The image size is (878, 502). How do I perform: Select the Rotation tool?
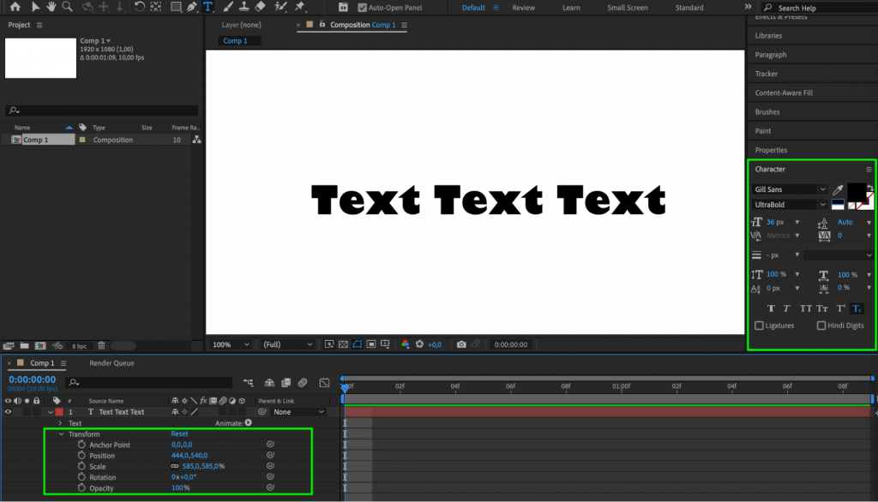pos(140,8)
